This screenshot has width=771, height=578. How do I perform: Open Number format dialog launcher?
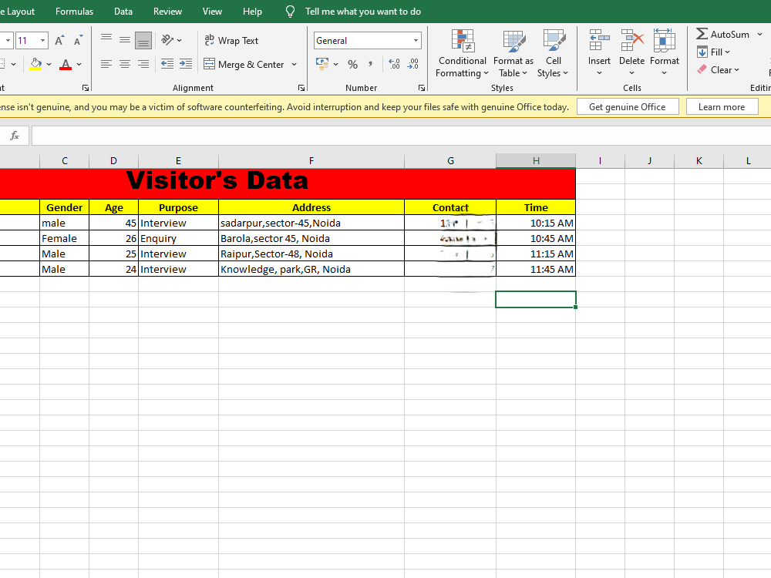(422, 88)
